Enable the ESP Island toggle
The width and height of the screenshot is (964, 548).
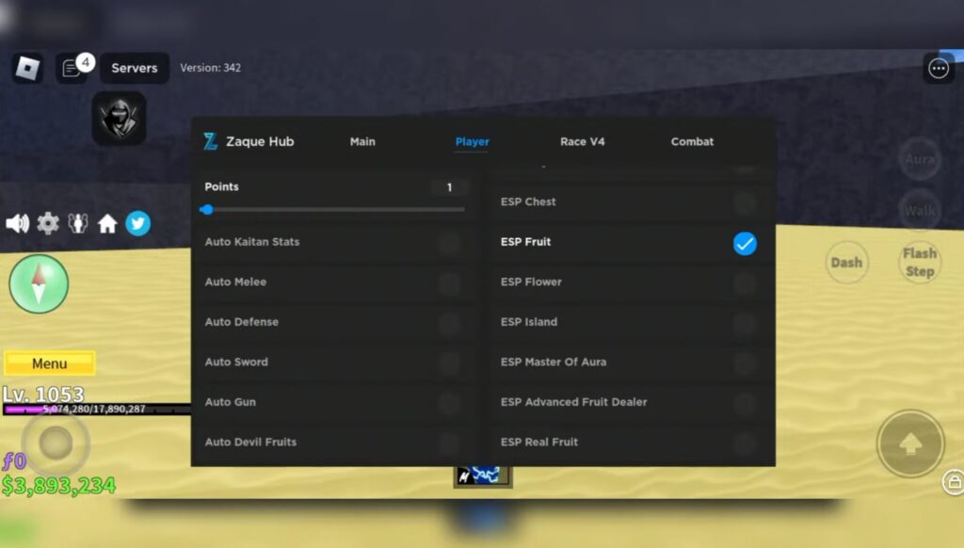pyautogui.click(x=745, y=323)
